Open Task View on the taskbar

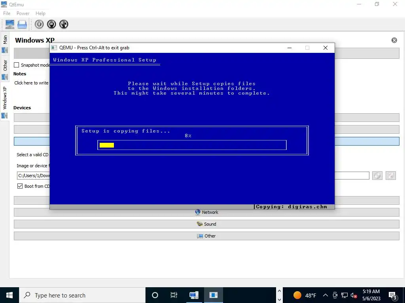pyautogui.click(x=174, y=295)
